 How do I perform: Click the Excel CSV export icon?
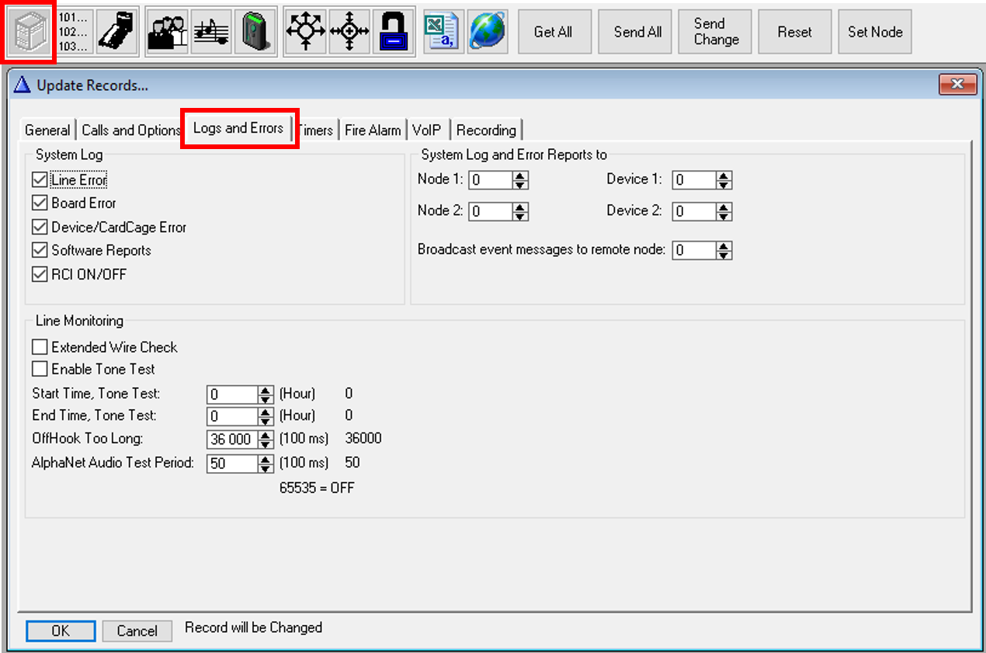point(442,32)
